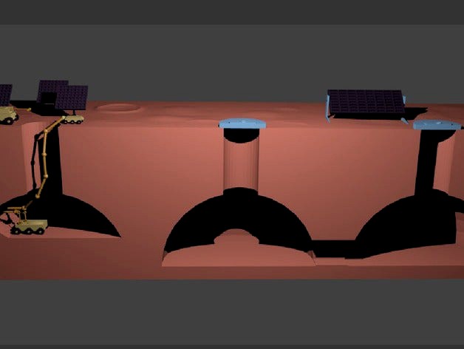Screen dimensions: 464x349
Task: Select the blue dome cap above center shaft
Action: point(241,123)
